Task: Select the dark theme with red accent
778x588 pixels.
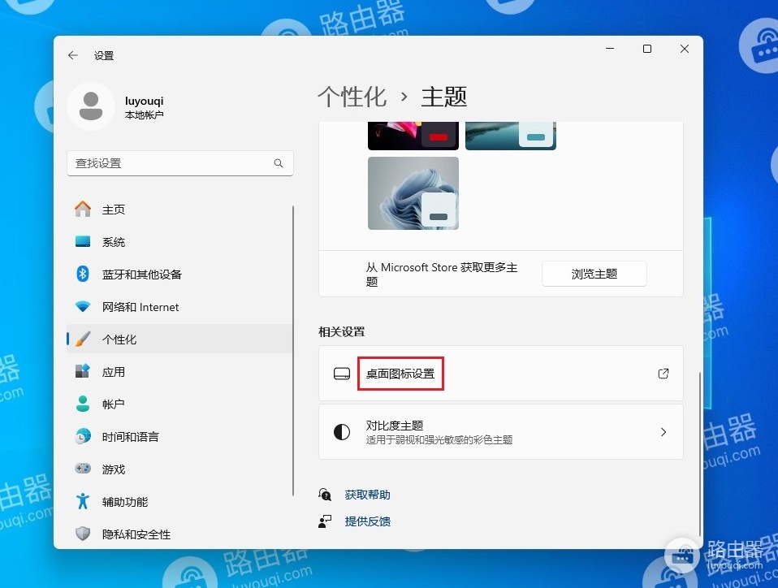Action: [413, 136]
